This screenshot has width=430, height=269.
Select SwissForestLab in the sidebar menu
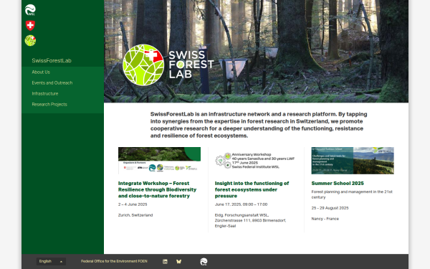52,61
